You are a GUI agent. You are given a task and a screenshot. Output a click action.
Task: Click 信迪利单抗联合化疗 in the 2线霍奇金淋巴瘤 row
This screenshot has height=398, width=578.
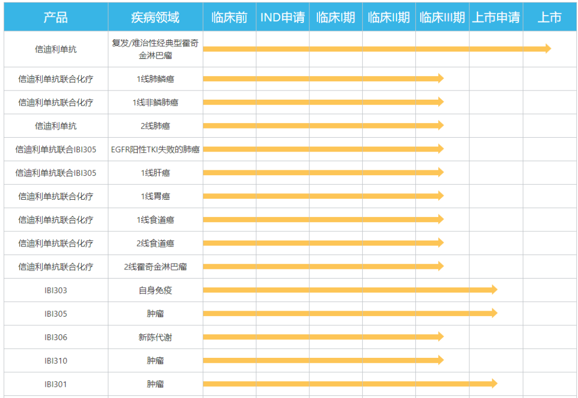click(x=56, y=267)
